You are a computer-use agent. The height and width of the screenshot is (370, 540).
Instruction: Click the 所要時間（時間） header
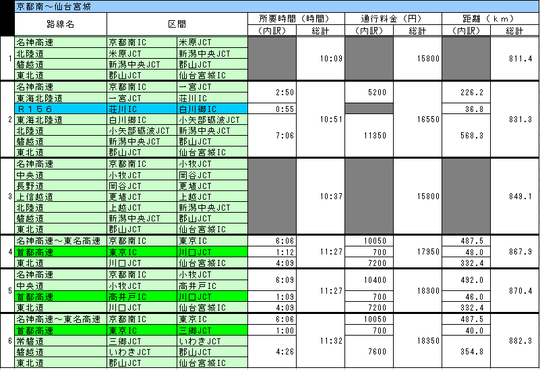click(296, 19)
